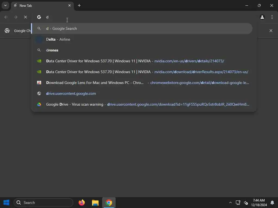Click the magnifier icon next to drones

(x=39, y=50)
